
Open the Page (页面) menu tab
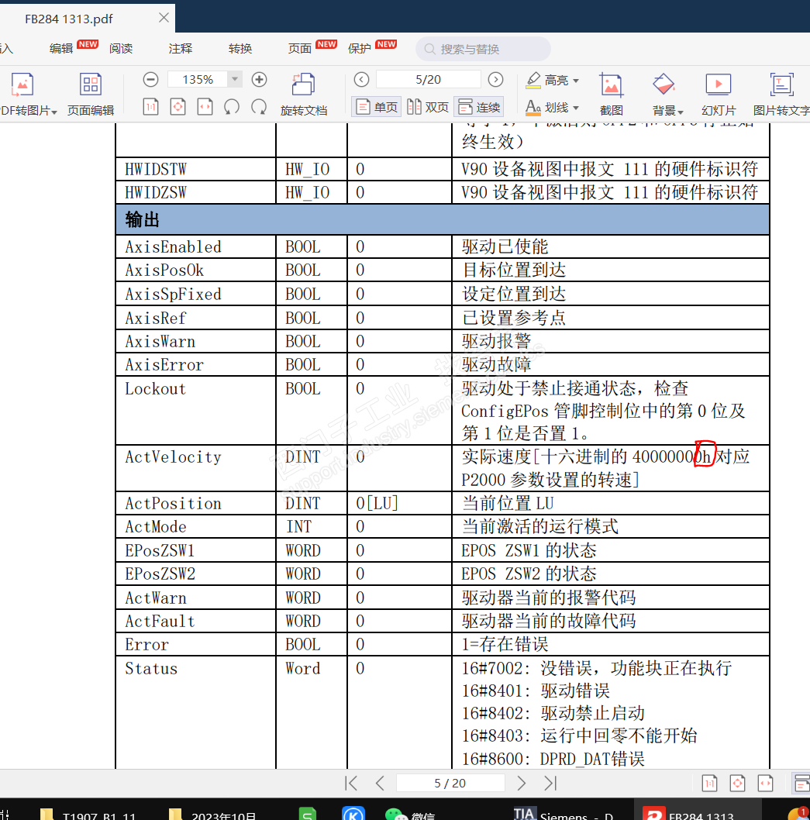point(300,49)
